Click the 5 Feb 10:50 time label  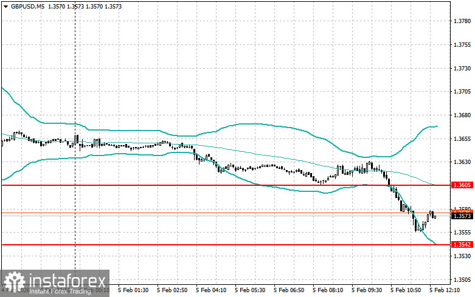(x=406, y=290)
